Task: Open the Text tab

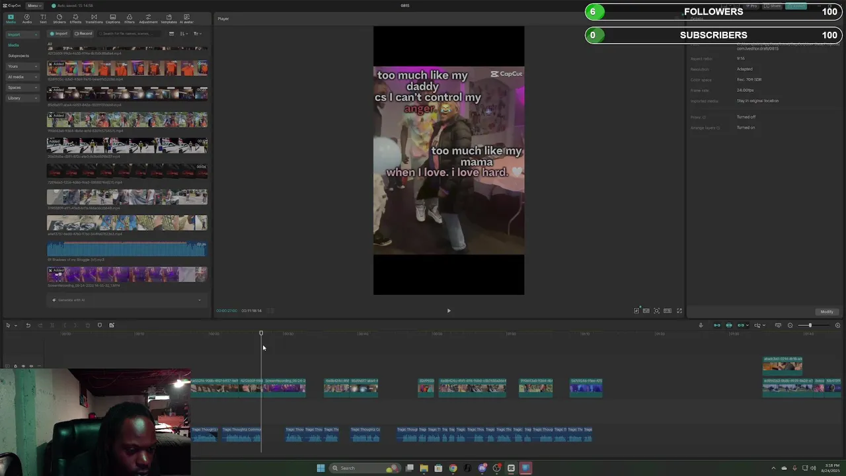Action: click(43, 19)
